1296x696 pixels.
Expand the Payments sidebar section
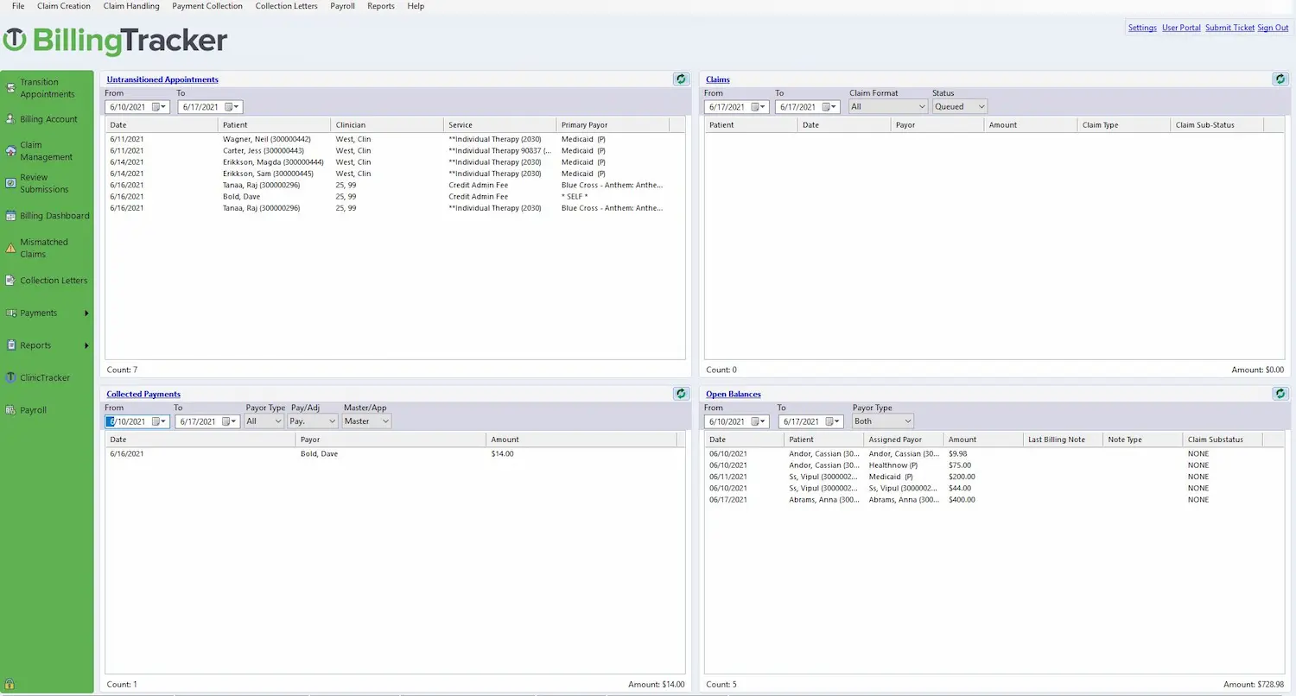pyautogui.click(x=48, y=313)
